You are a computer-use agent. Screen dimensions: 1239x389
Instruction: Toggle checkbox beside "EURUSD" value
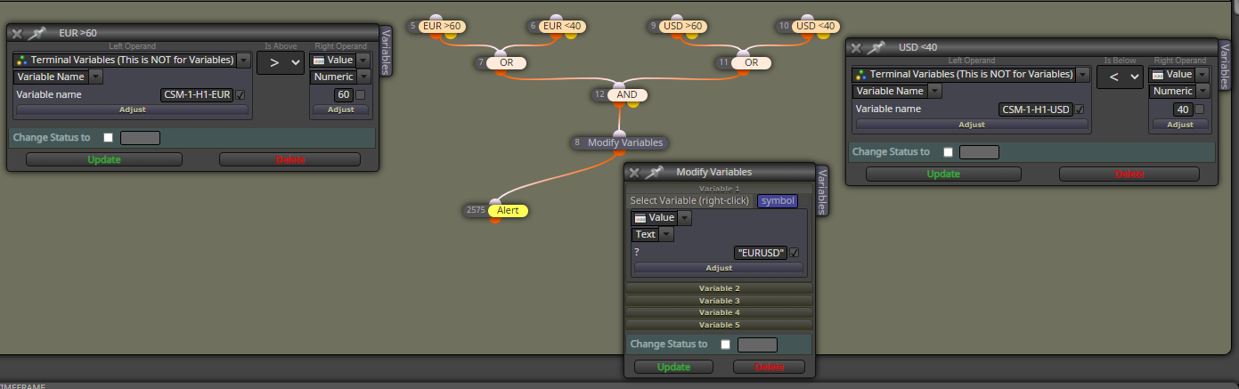(795, 253)
